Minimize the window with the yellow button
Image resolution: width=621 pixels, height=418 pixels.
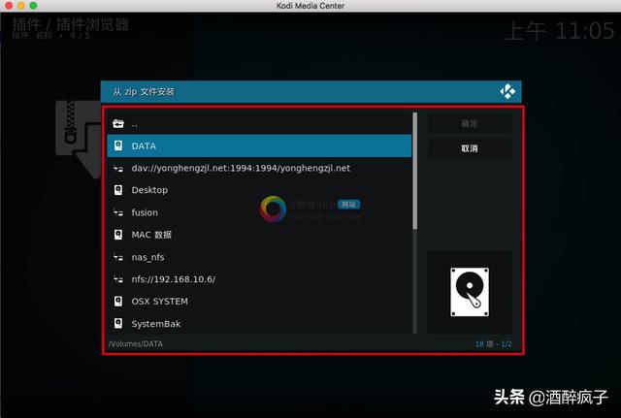21,6
